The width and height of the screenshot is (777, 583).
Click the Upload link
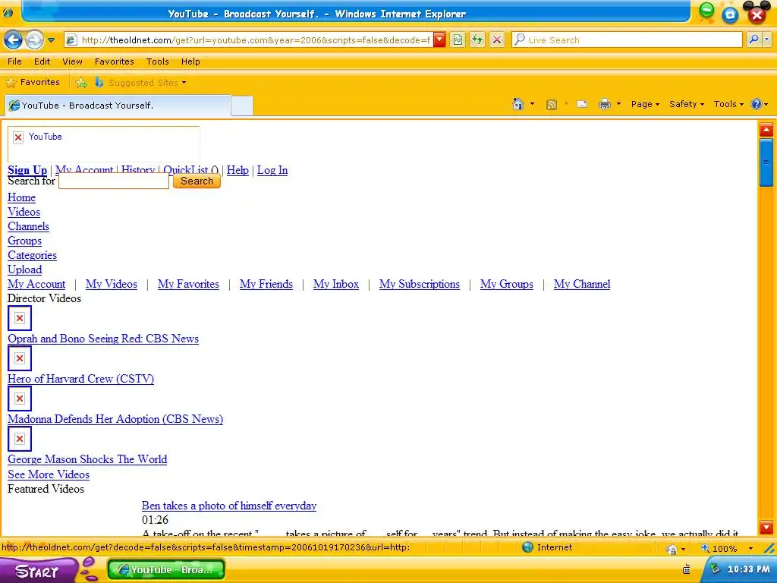pyautogui.click(x=25, y=269)
